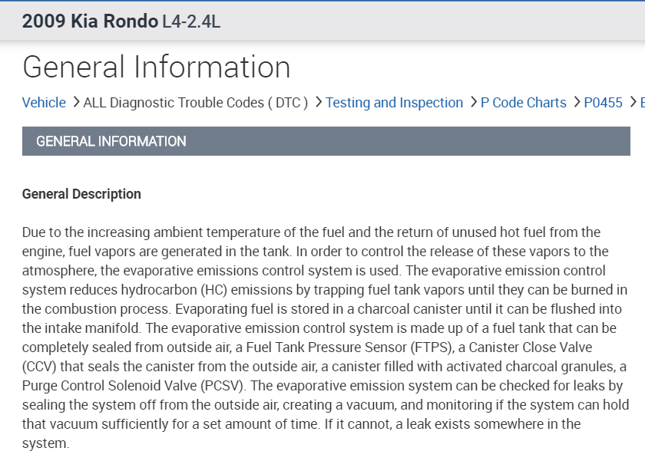Viewport: 645px width, 461px height.
Task: Navigate to the P0455 breadcrumb link
Action: tap(603, 103)
